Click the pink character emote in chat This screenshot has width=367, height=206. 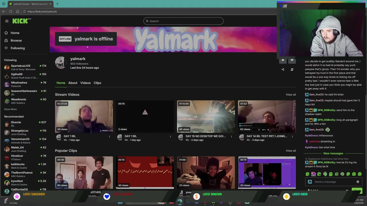313,174
